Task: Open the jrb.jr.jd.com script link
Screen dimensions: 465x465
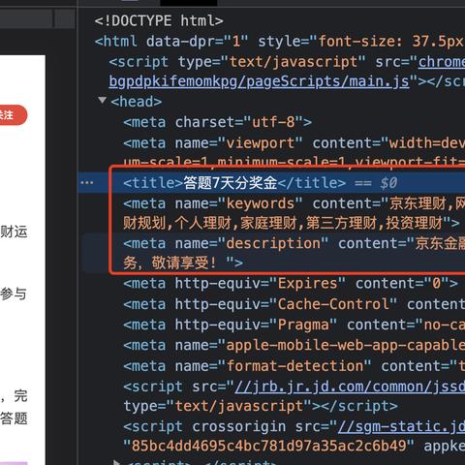Action: coord(350,387)
